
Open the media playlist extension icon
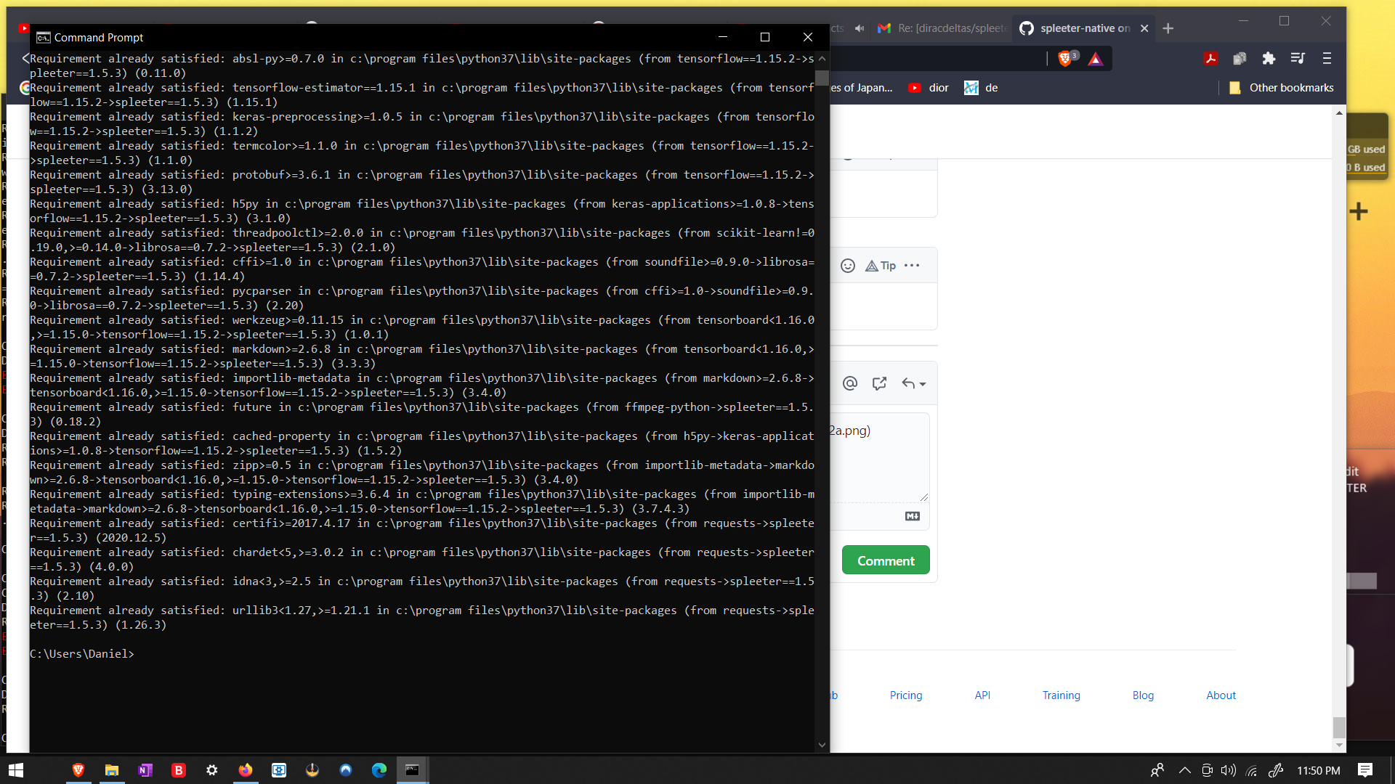click(x=1298, y=58)
